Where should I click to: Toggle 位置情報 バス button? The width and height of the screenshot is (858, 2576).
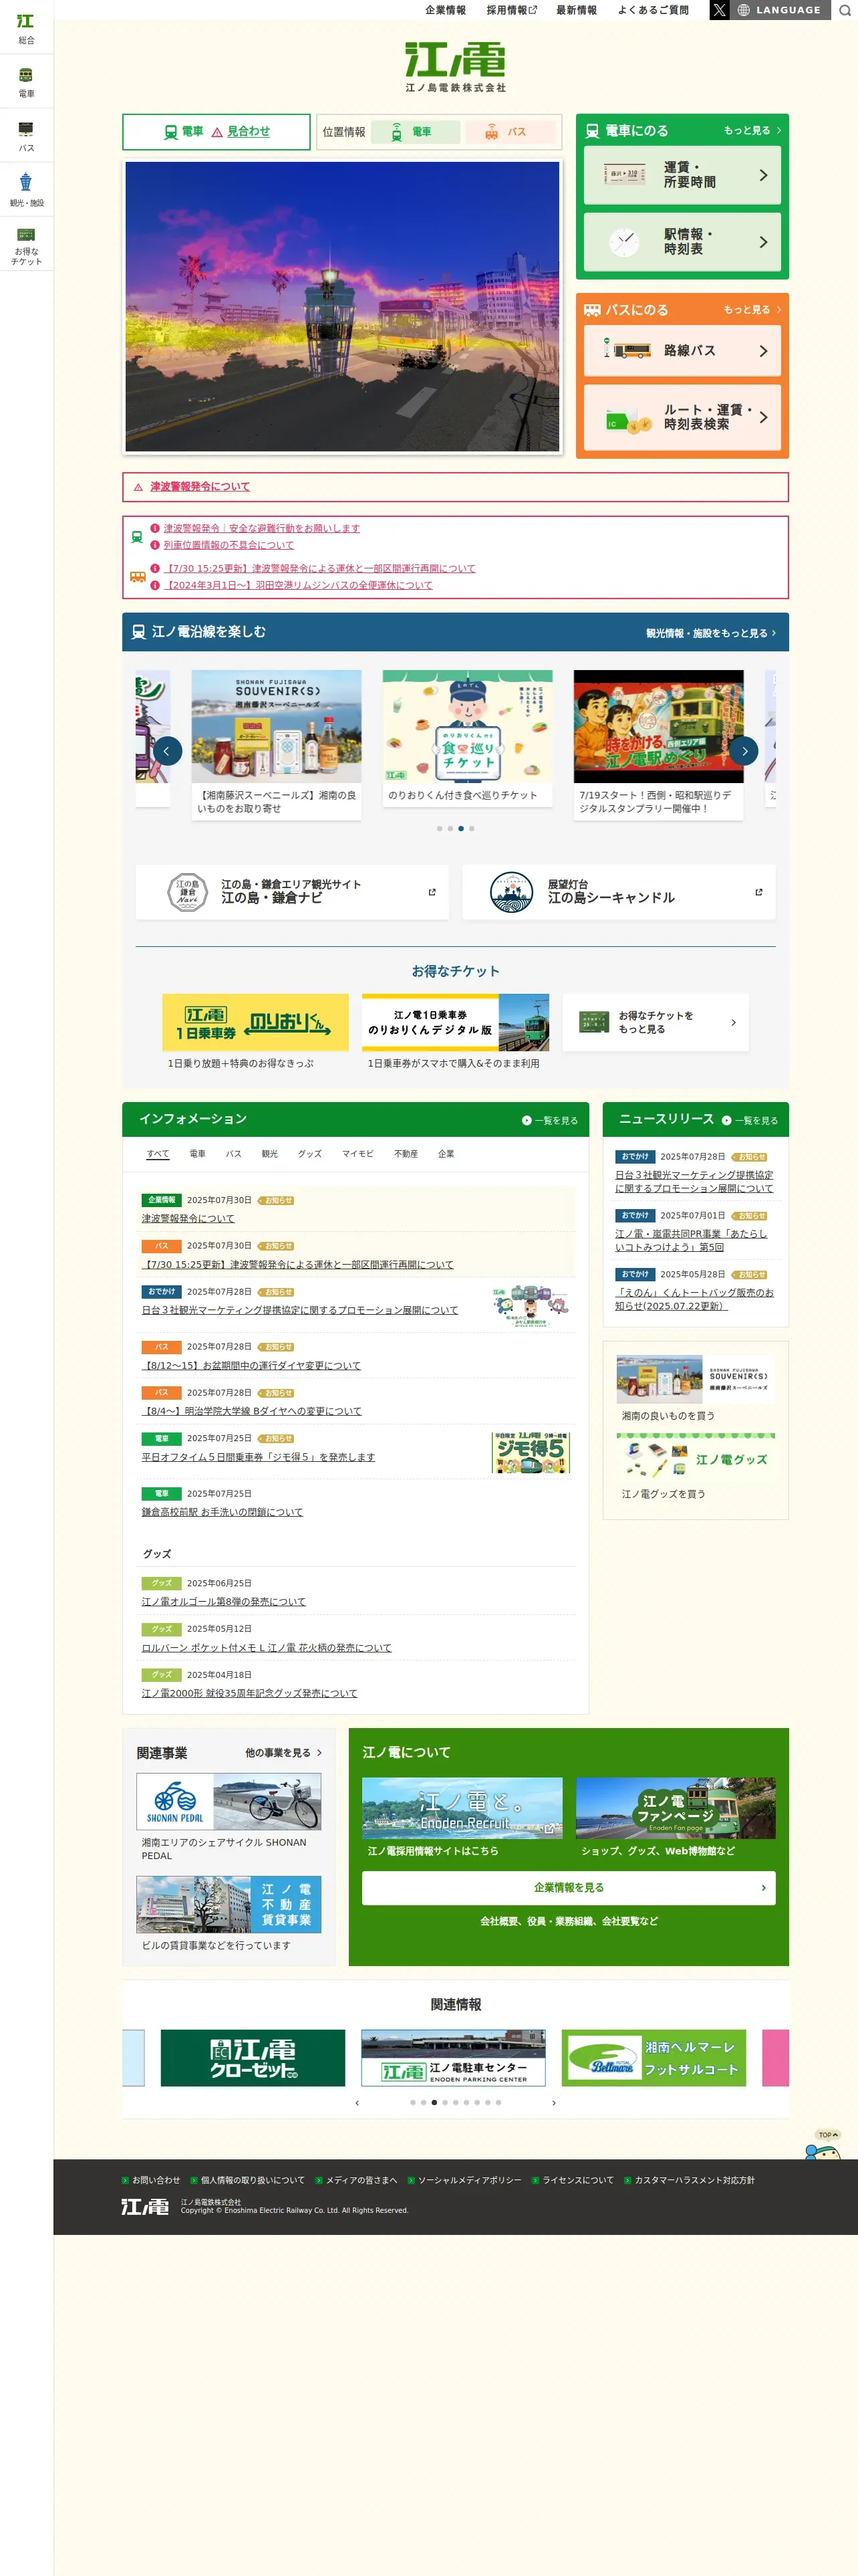coord(509,132)
